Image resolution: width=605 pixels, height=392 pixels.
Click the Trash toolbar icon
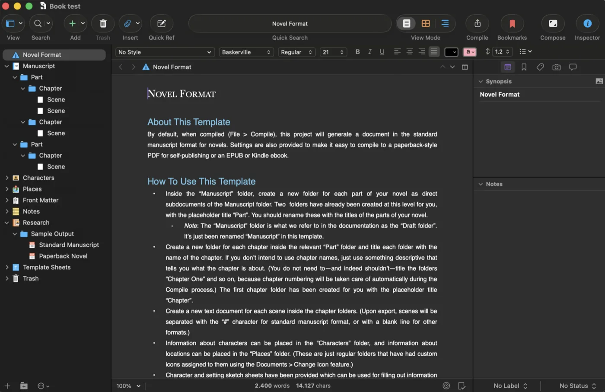click(x=103, y=23)
